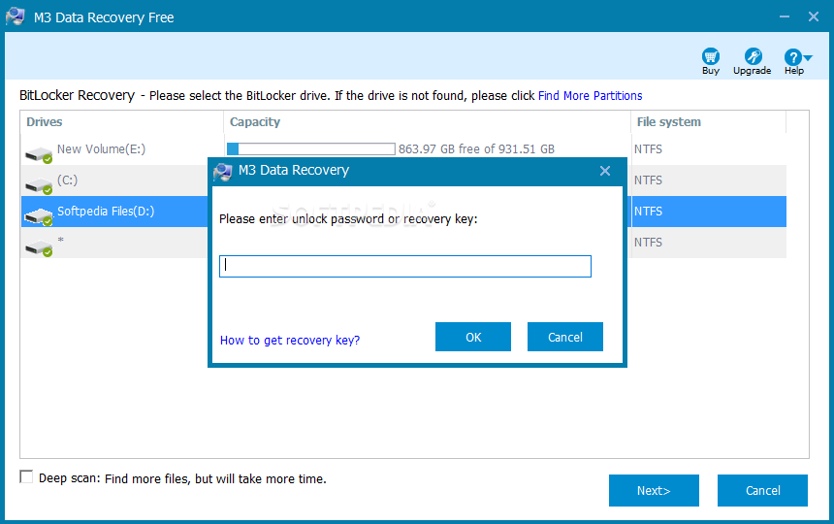
Task: Expand the Help dropdown arrow
Action: (x=808, y=57)
